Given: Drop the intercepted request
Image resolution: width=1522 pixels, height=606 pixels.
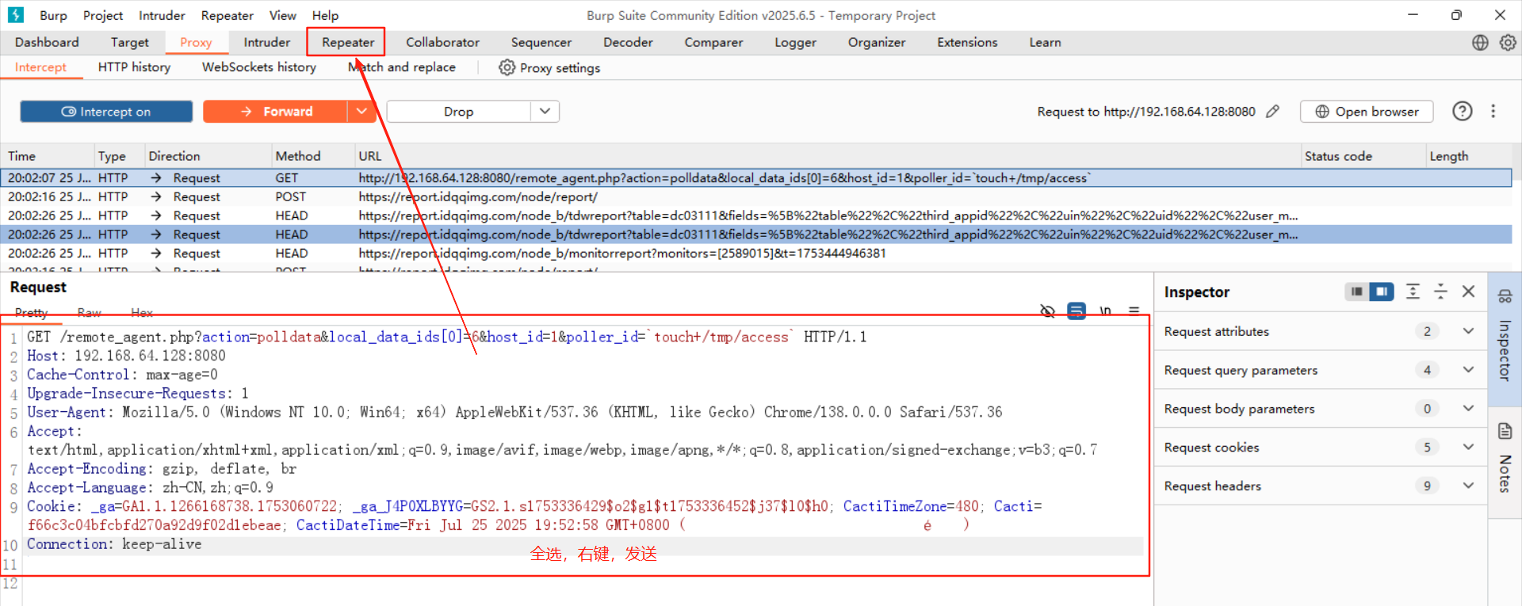Looking at the screenshot, I should pyautogui.click(x=458, y=112).
